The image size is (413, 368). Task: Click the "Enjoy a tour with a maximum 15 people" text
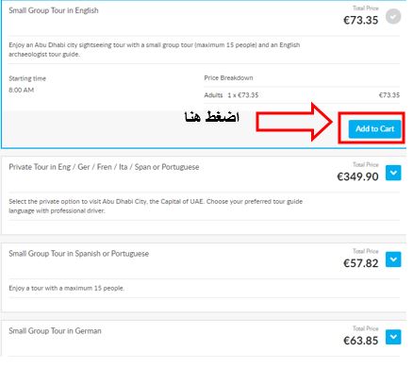click(x=67, y=288)
